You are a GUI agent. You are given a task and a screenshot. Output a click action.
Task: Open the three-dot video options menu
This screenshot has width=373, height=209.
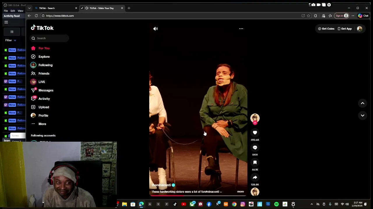[x=241, y=29]
